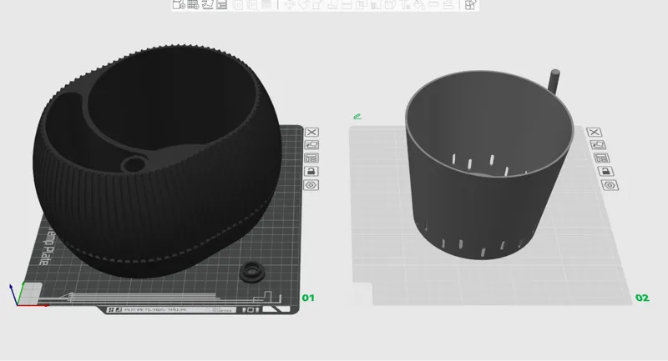Select the small ring part on plate 01
The height and width of the screenshot is (361, 668).
pos(252,271)
